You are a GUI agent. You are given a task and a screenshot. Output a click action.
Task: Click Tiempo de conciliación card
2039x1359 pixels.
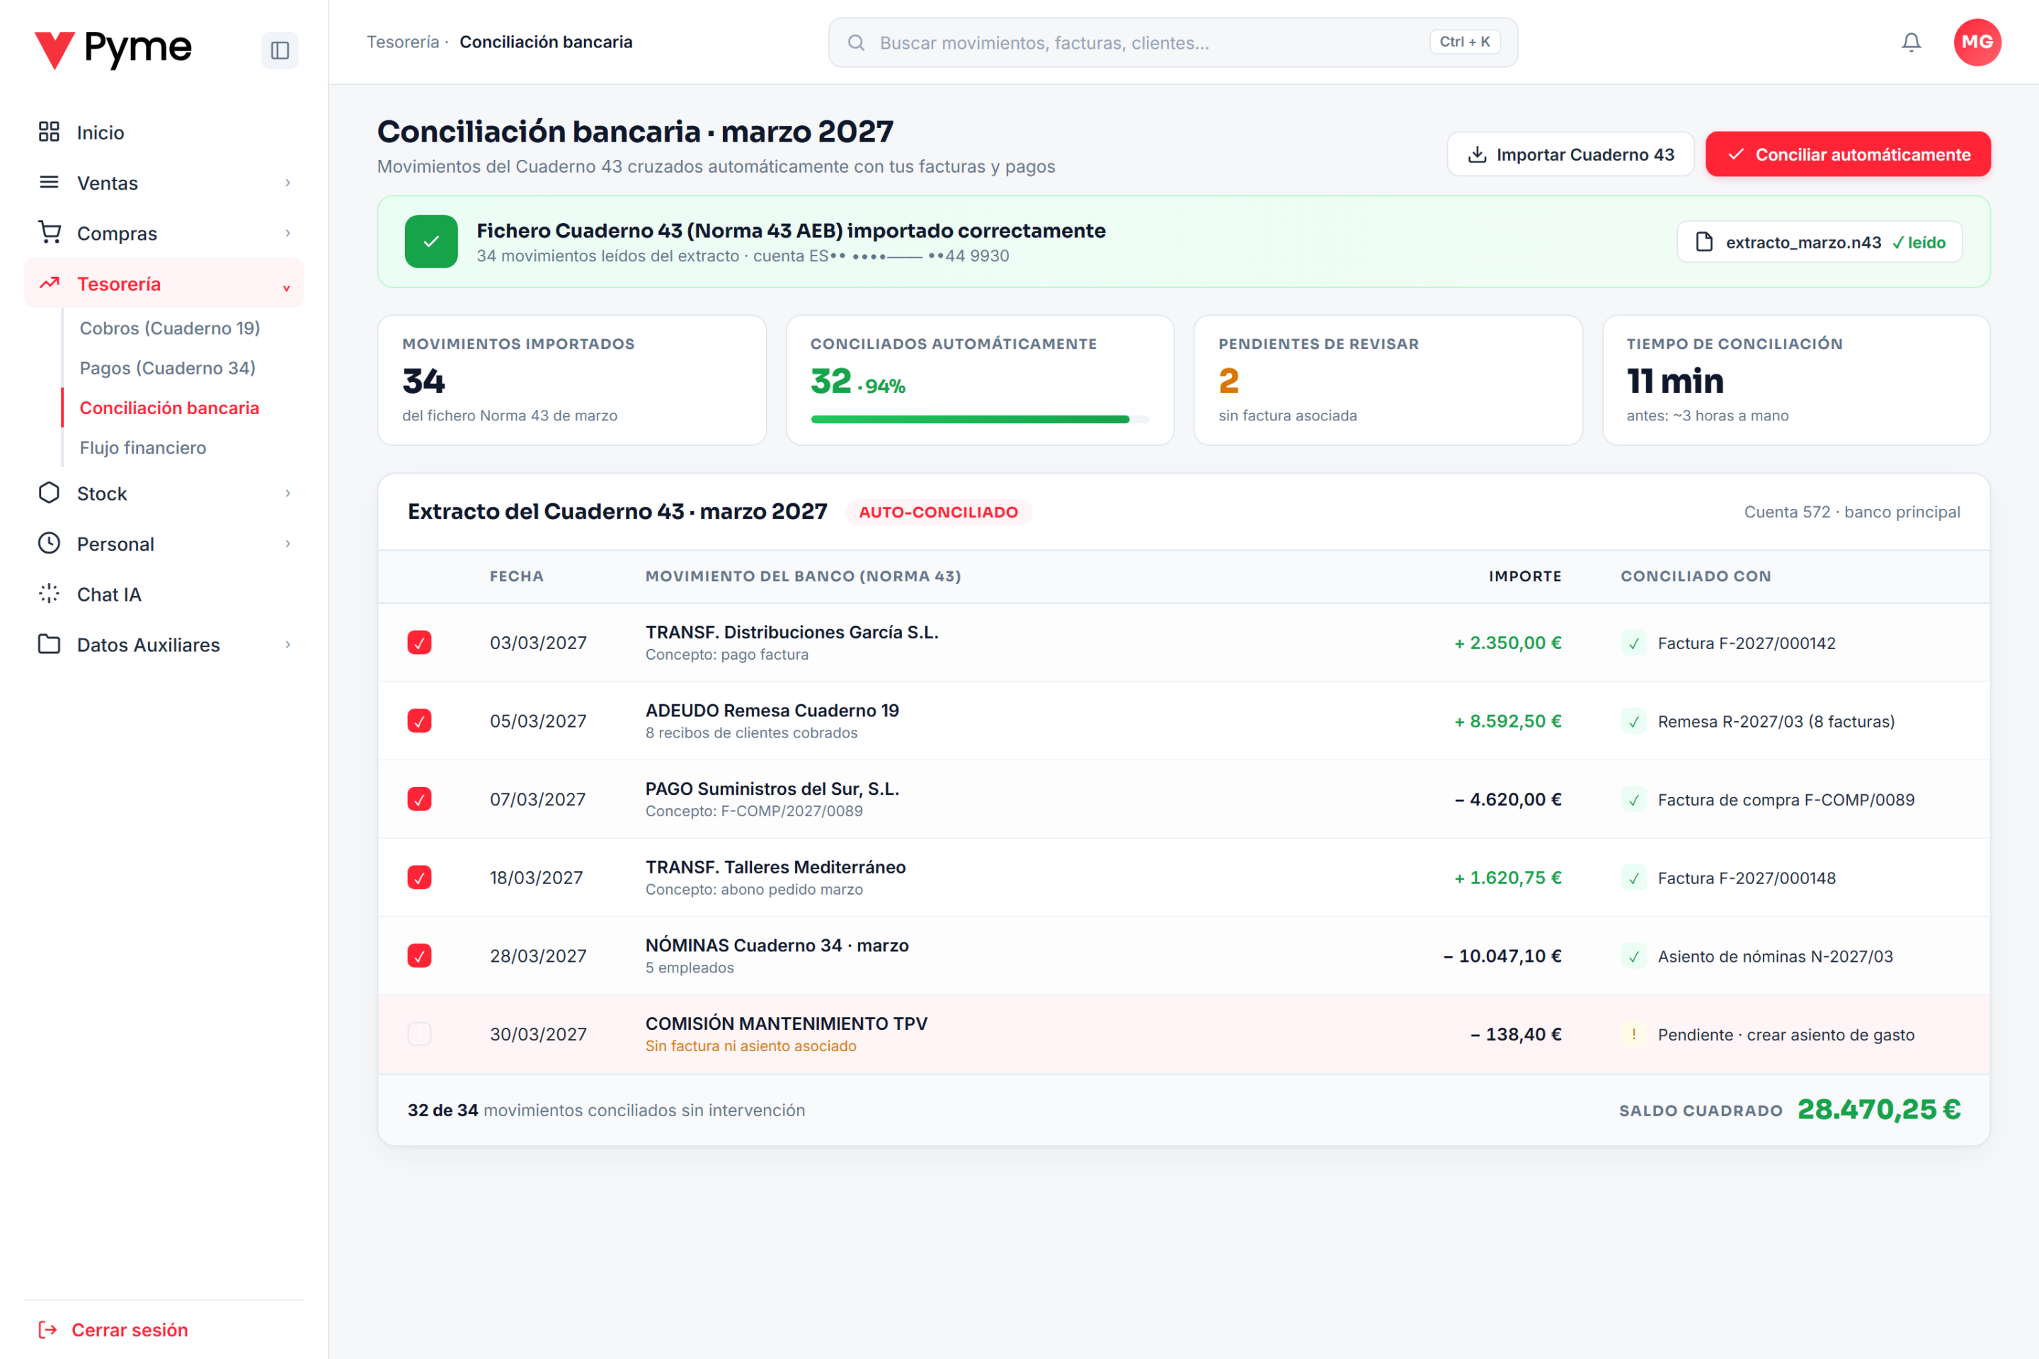coord(1795,379)
